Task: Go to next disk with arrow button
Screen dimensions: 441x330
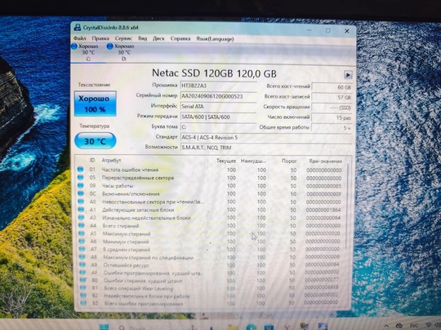Action: click(348, 75)
